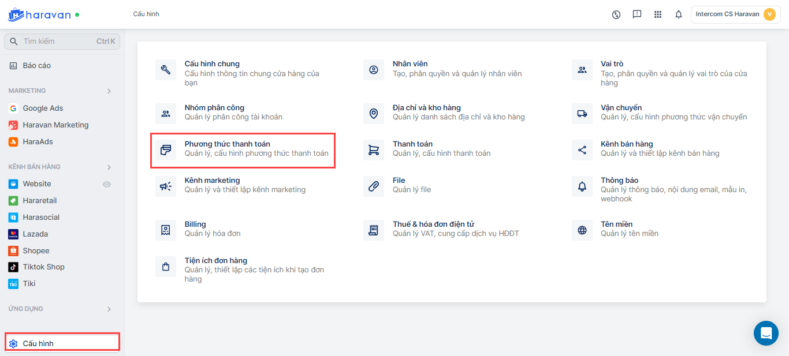Open Tiện ích đơn hàng settings link
Image resolution: width=789 pixels, height=356 pixels.
[216, 261]
